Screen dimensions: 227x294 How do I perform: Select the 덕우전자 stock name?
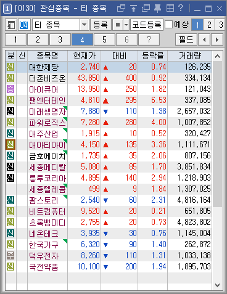(x=44, y=256)
